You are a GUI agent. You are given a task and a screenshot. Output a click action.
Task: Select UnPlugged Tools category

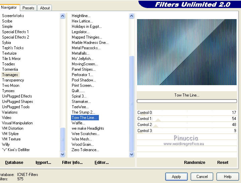click(x=16, y=107)
